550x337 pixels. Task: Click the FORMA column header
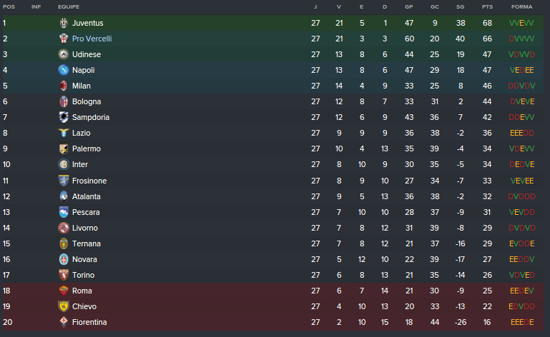click(521, 6)
